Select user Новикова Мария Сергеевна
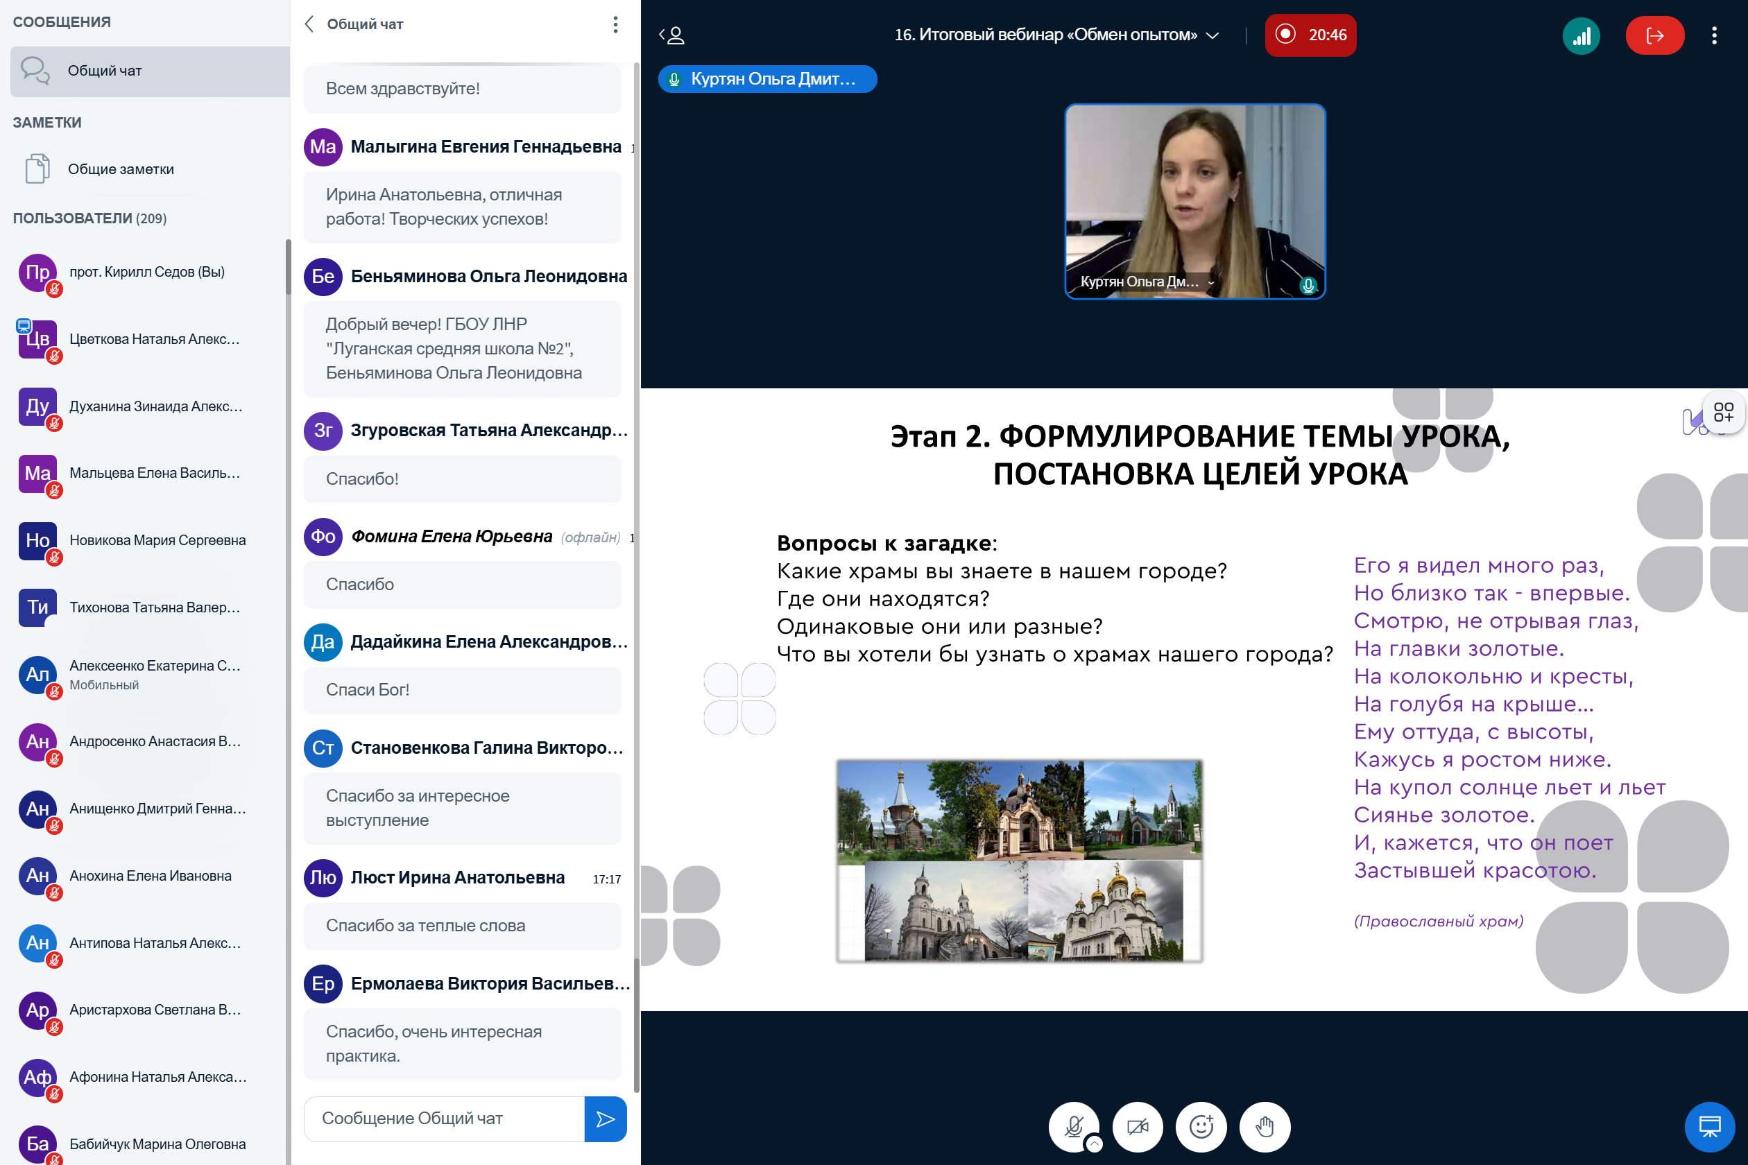 [x=157, y=540]
